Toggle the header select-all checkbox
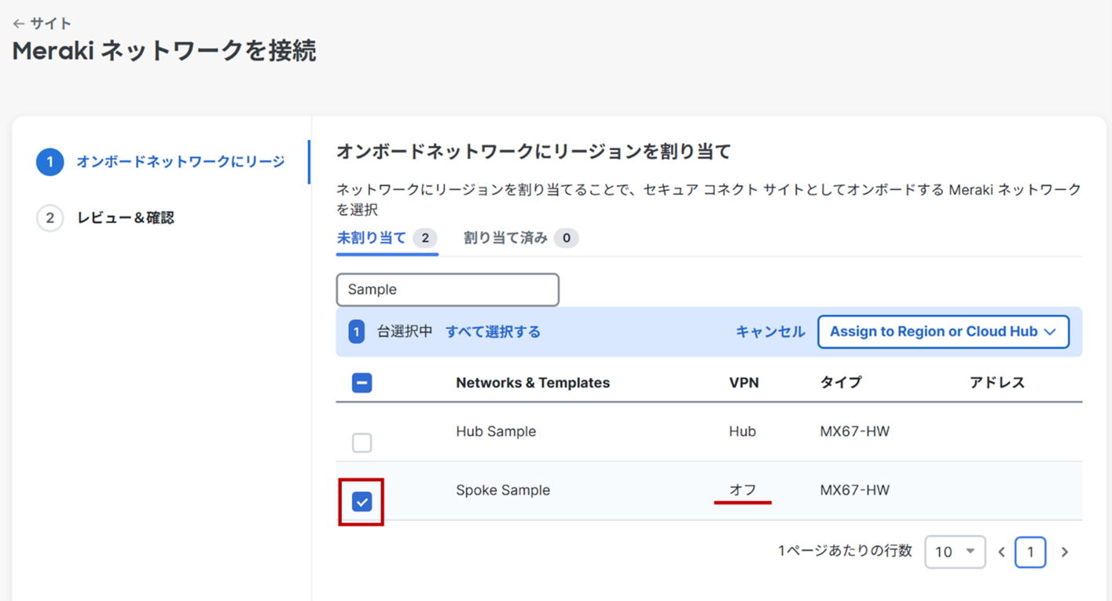The width and height of the screenshot is (1112, 601). 361,383
